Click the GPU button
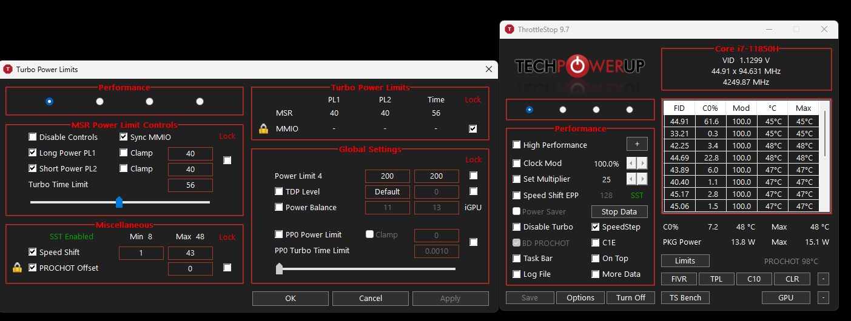The width and height of the screenshot is (851, 321). pyautogui.click(x=786, y=297)
